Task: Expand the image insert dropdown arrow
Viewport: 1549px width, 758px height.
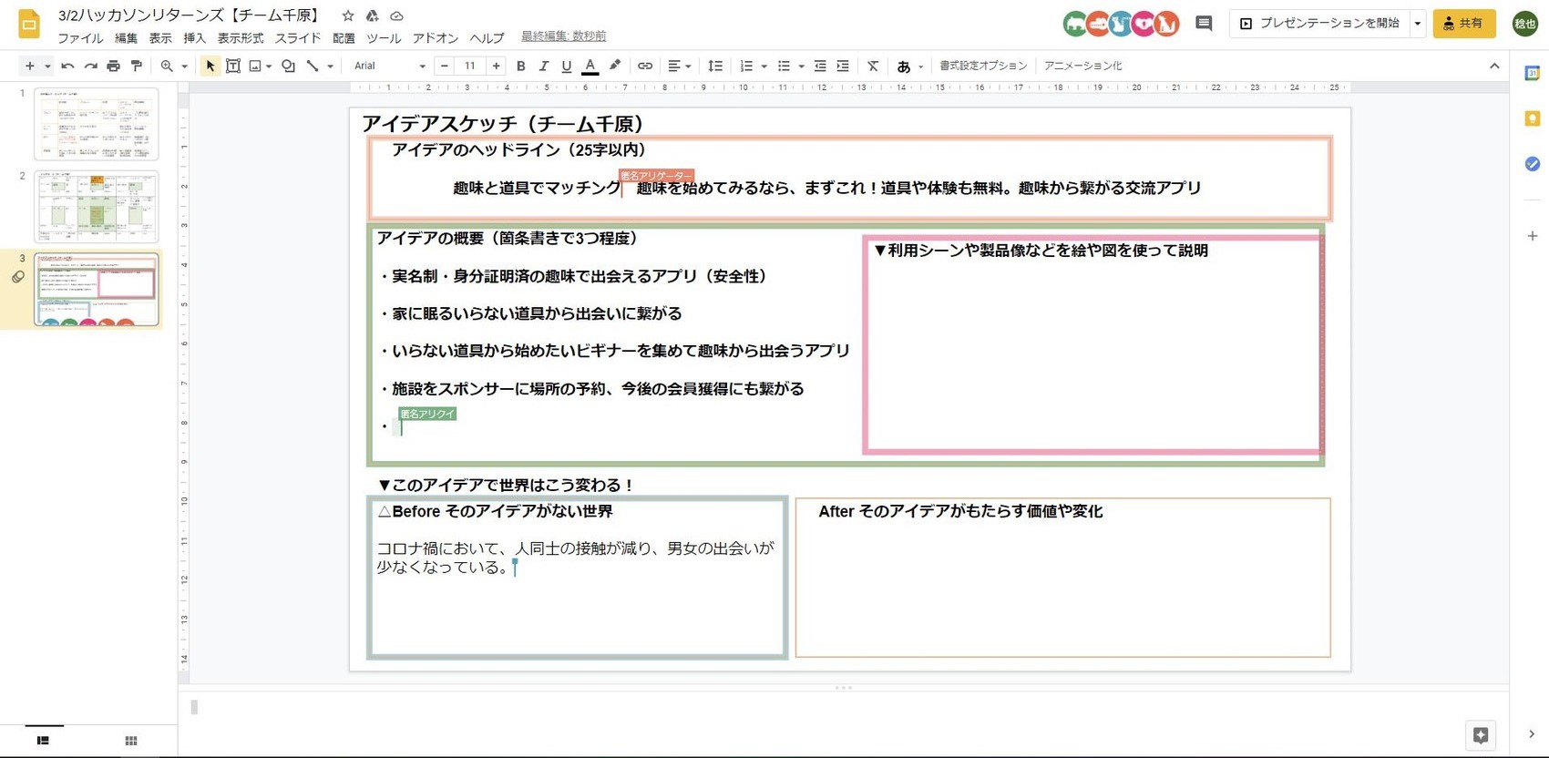Action: (269, 66)
